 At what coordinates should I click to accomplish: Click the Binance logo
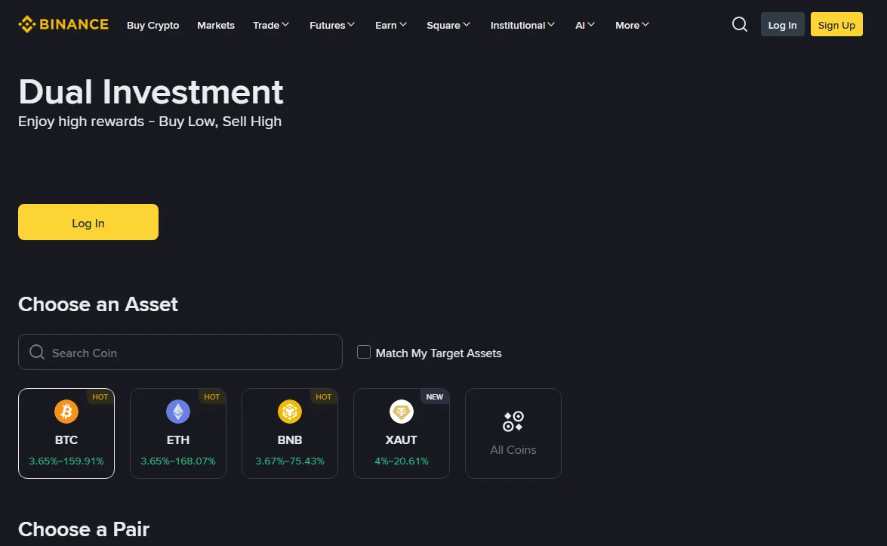coord(63,24)
